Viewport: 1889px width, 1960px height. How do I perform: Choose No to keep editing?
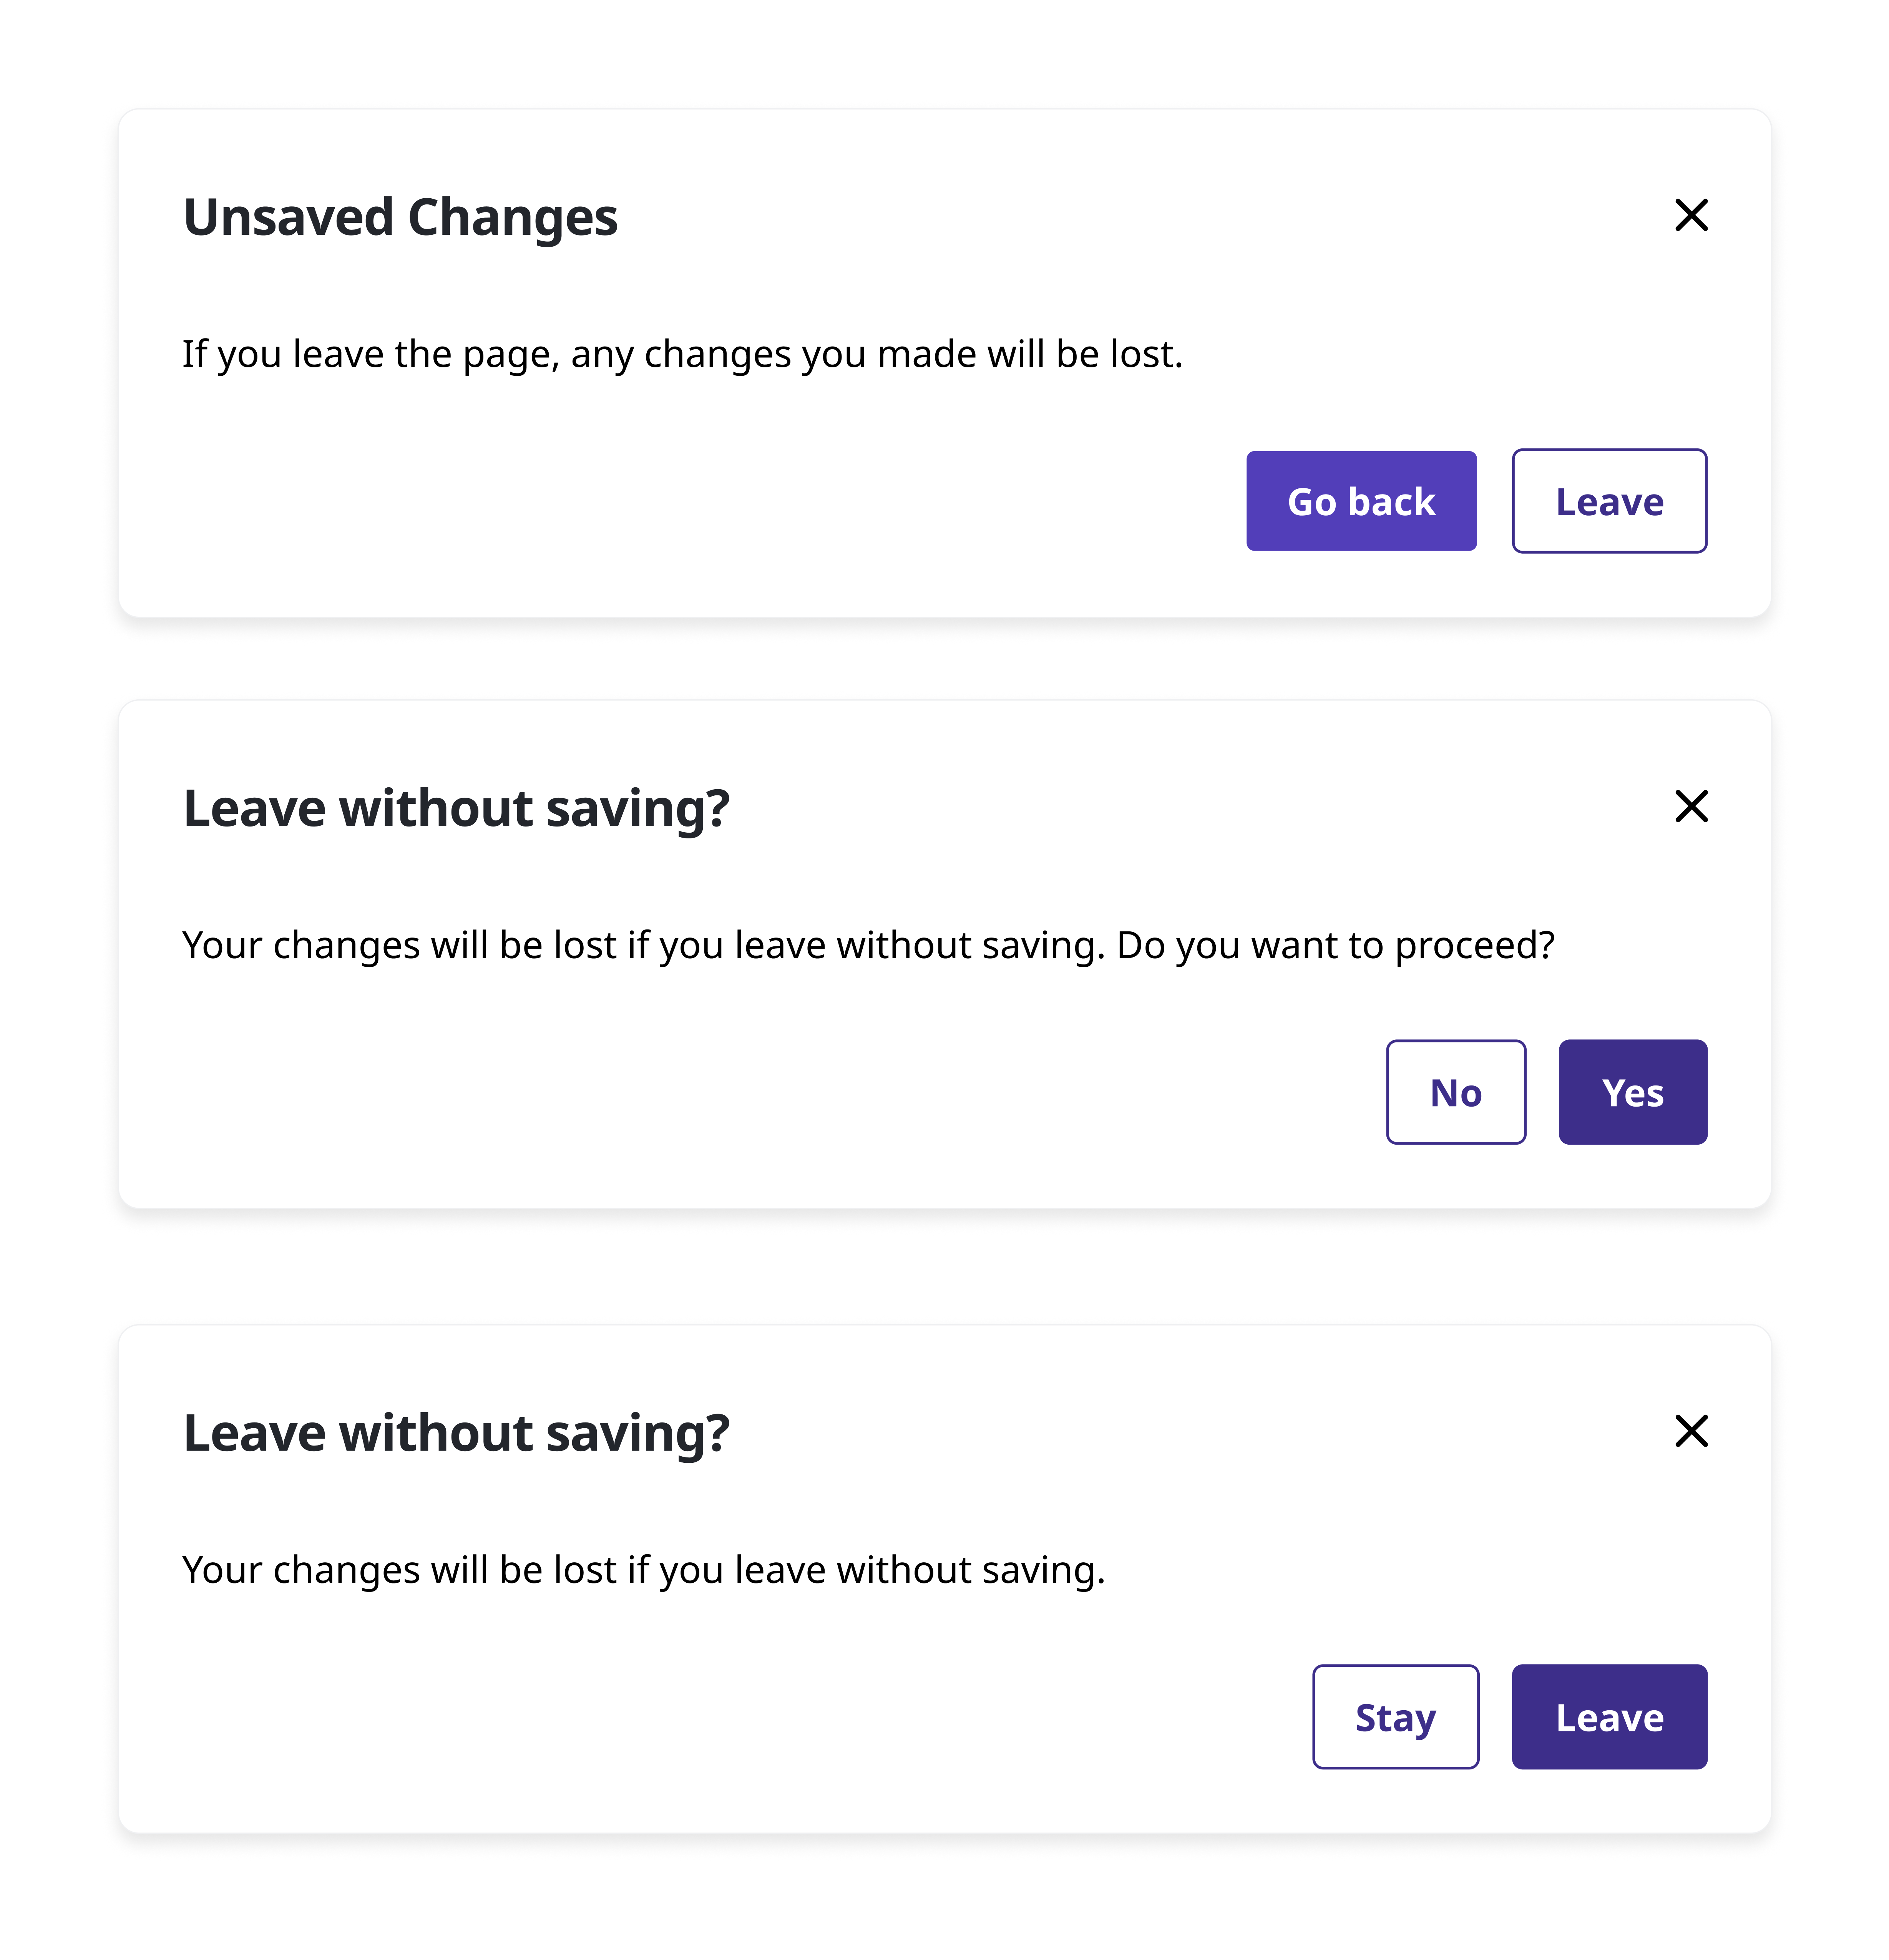[x=1456, y=1092]
